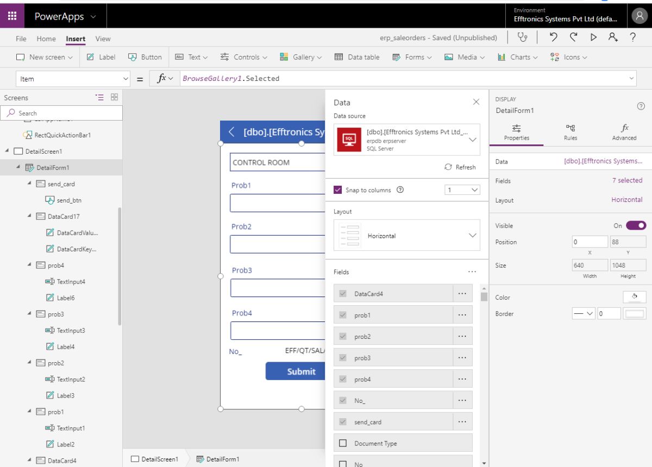The image size is (652, 467).
Task: Open the Rules tab
Action: coord(570,132)
